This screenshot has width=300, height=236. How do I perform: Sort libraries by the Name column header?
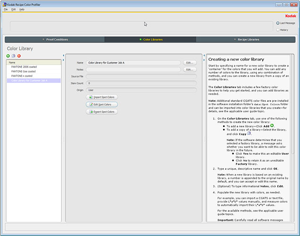click(x=34, y=62)
